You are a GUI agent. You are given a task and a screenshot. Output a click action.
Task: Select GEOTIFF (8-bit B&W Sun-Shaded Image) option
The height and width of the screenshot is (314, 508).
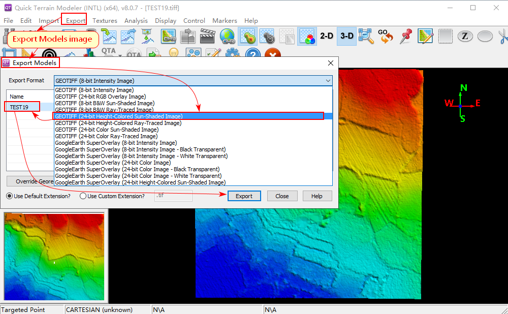pos(105,103)
